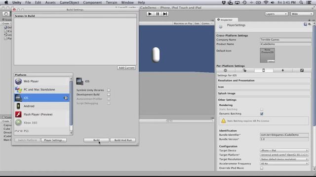
Task: Select the iOS platform icon in list
Action: pyautogui.click(x=18, y=98)
